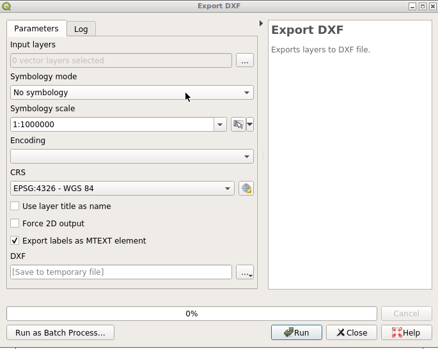Screen dimensions: 438x349
Task: Click the set scale from map canvas icon
Action: click(238, 125)
